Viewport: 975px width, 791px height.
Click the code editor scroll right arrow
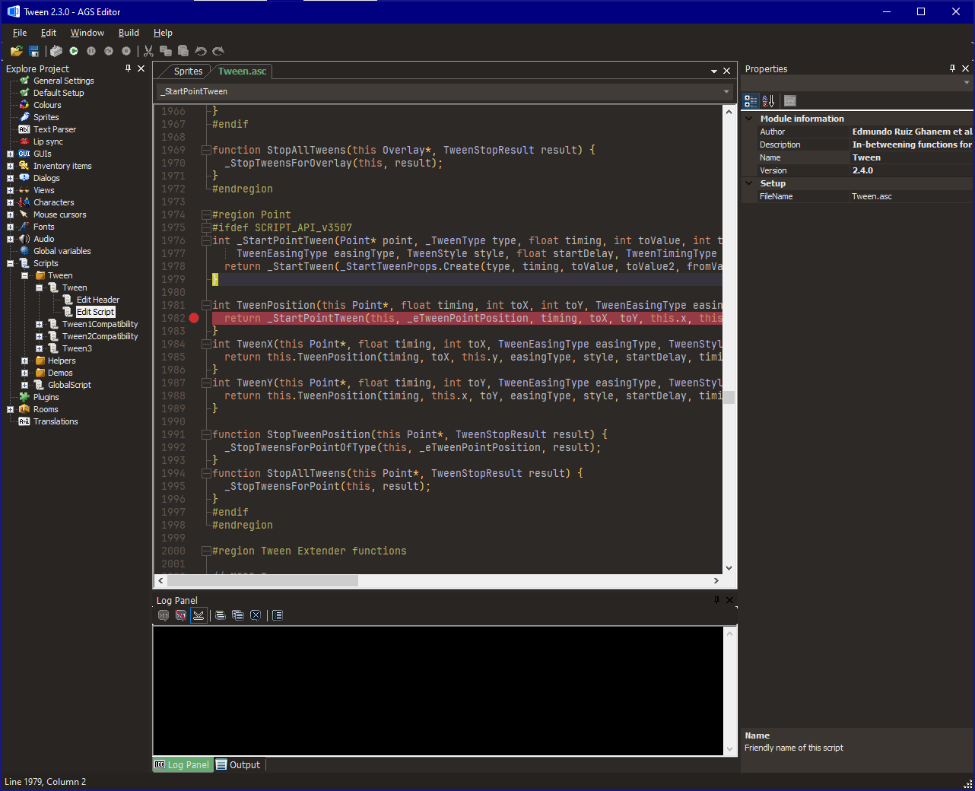coord(716,580)
